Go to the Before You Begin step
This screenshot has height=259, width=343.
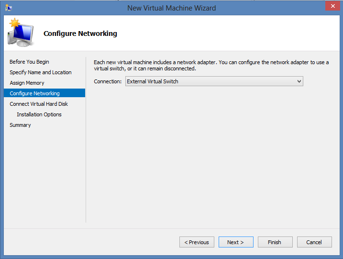pos(29,62)
